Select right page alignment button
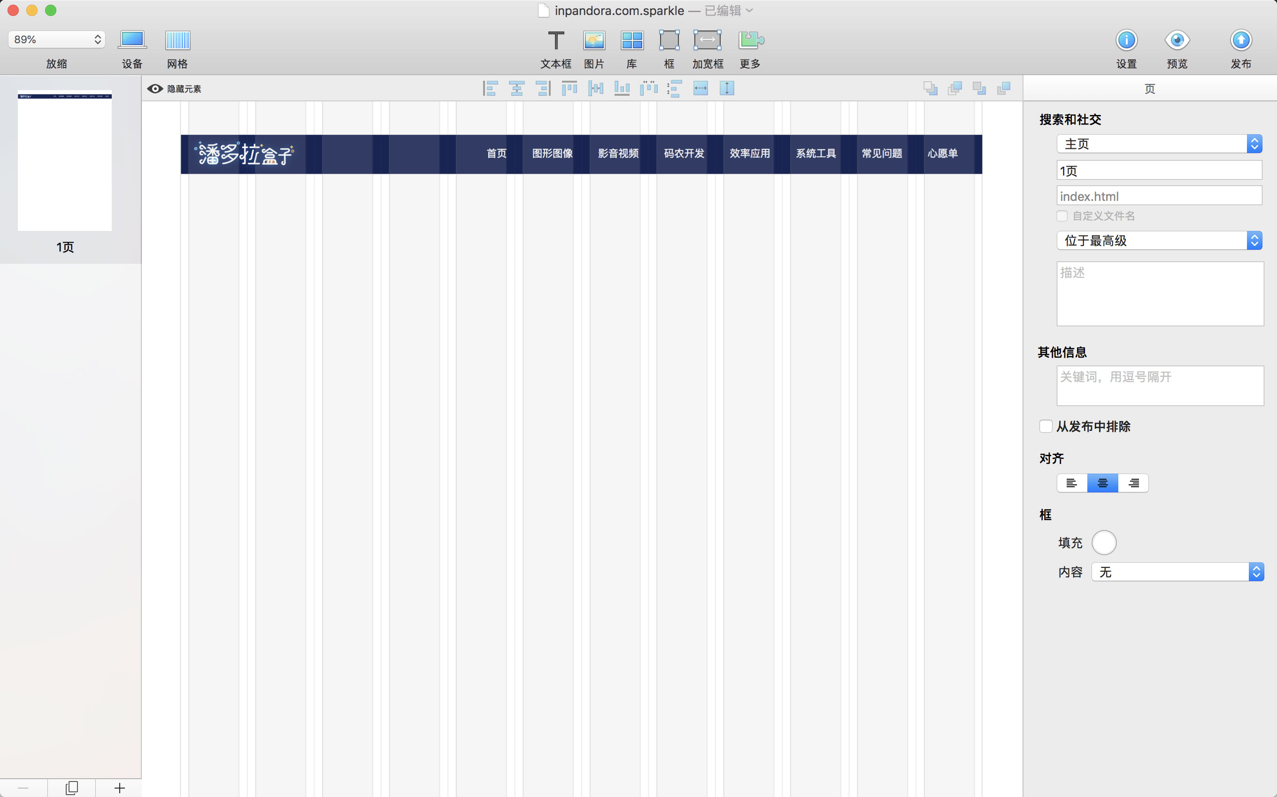This screenshot has width=1277, height=797. 1133,483
